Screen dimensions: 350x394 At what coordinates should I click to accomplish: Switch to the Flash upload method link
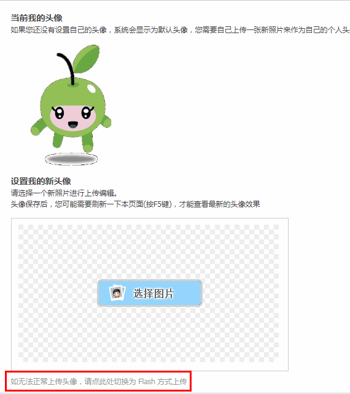[x=99, y=382]
